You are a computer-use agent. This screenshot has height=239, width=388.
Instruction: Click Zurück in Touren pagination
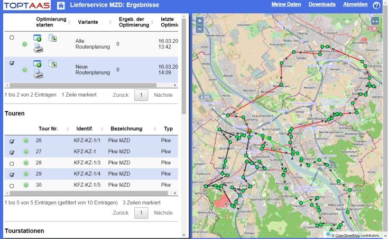(x=121, y=213)
